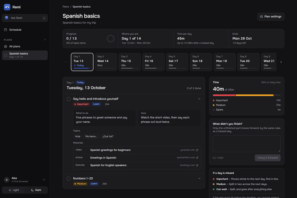Go to Plans breadcrumb link
The image size is (297, 198).
pos(66,7)
